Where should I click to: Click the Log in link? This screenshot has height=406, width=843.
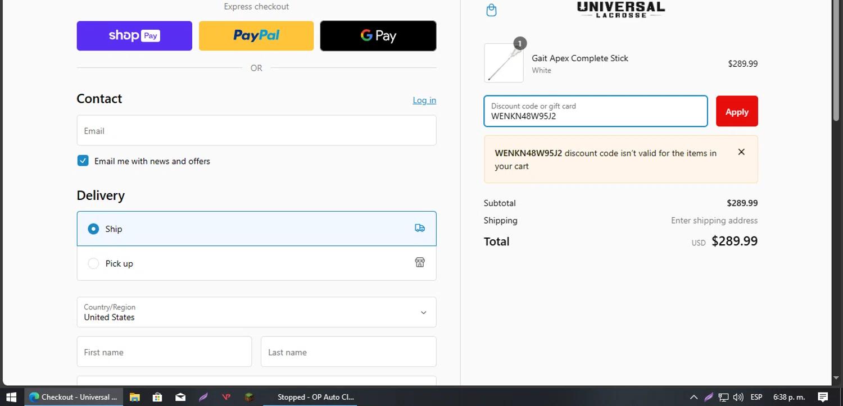point(424,100)
